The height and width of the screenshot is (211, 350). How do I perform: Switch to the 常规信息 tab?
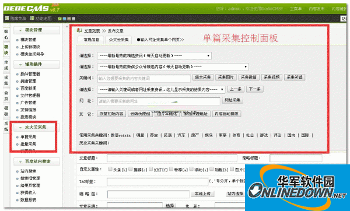pos(91,40)
